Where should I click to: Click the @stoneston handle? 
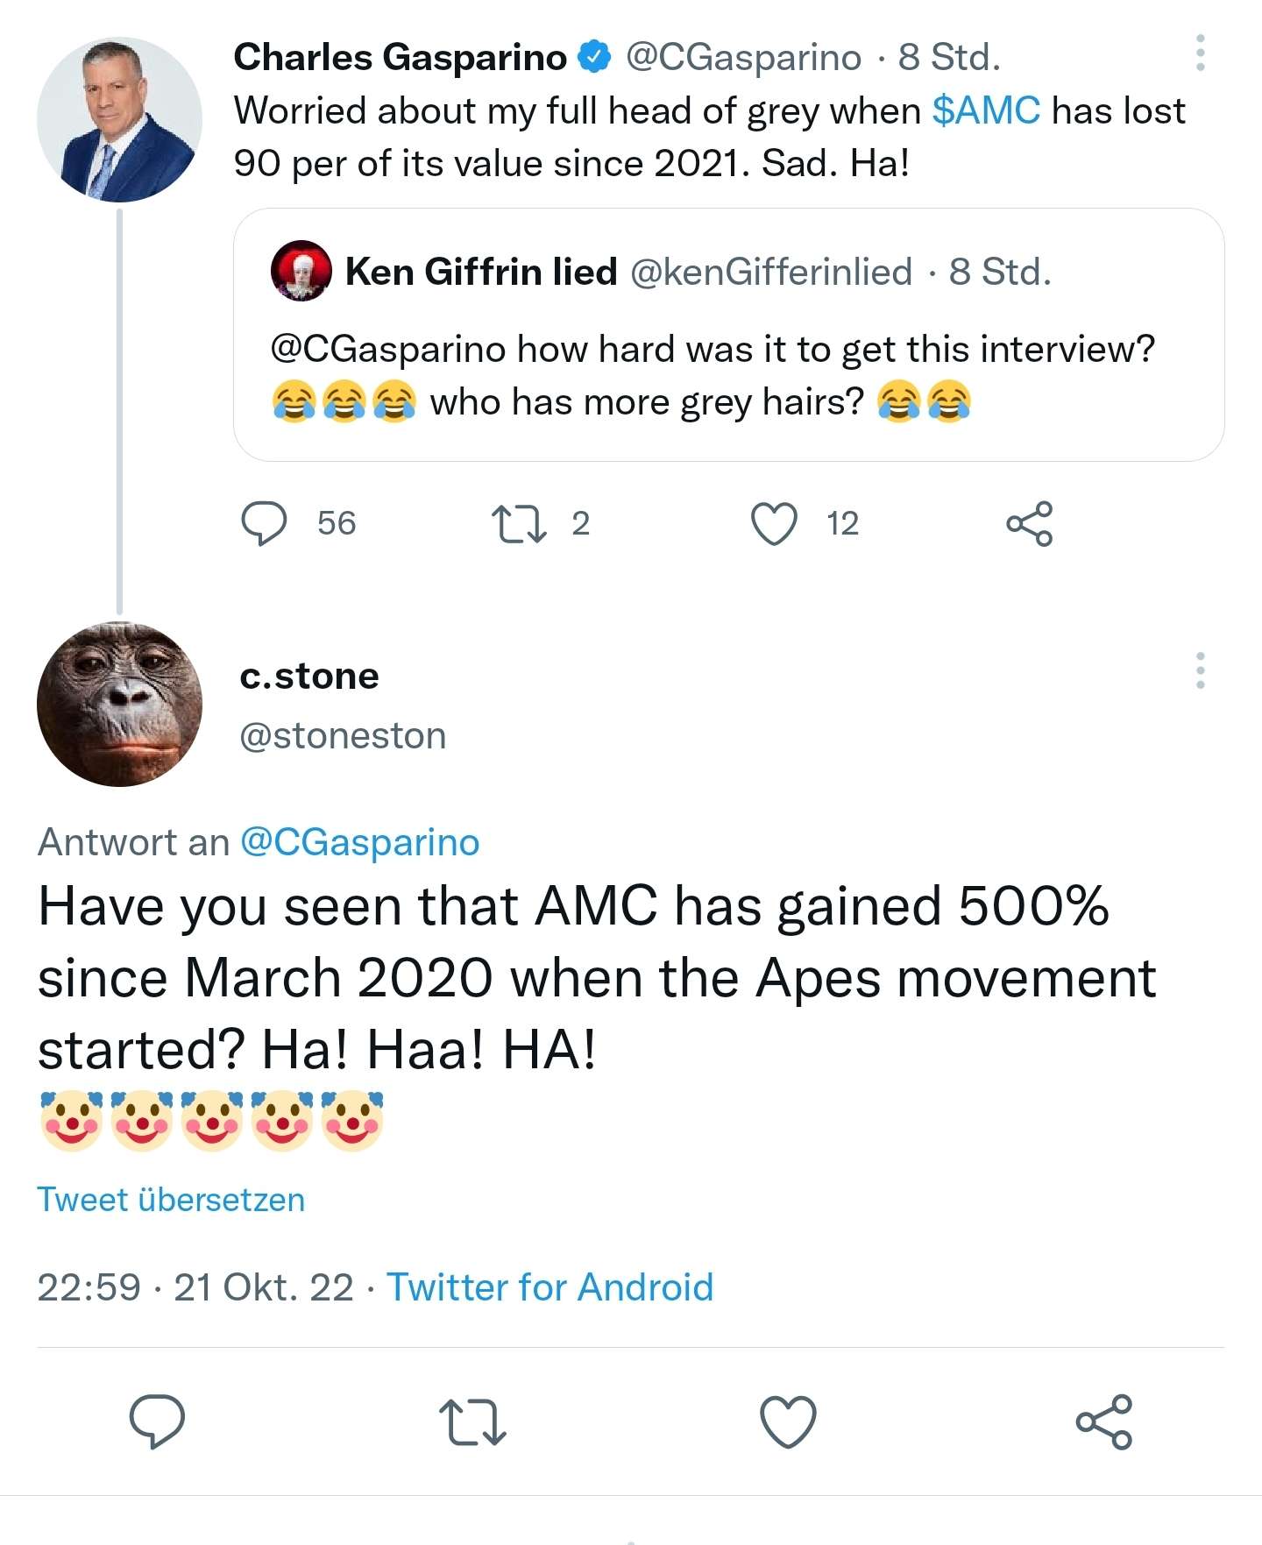tap(343, 736)
